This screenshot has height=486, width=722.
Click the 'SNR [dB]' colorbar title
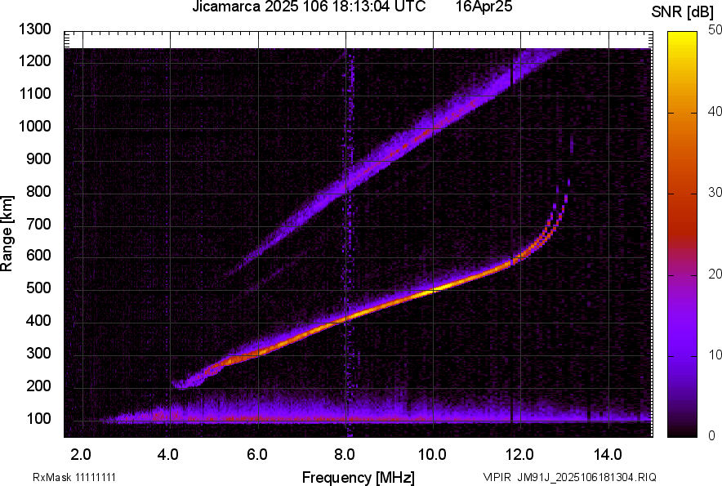click(683, 12)
